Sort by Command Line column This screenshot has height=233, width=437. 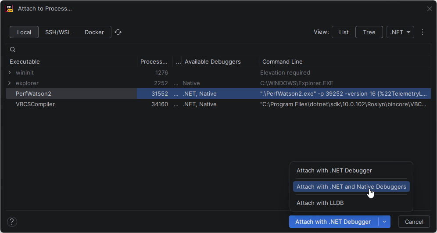345,61
